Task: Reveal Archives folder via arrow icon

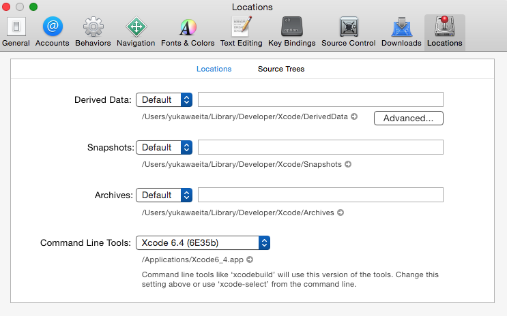Action: [x=341, y=212]
